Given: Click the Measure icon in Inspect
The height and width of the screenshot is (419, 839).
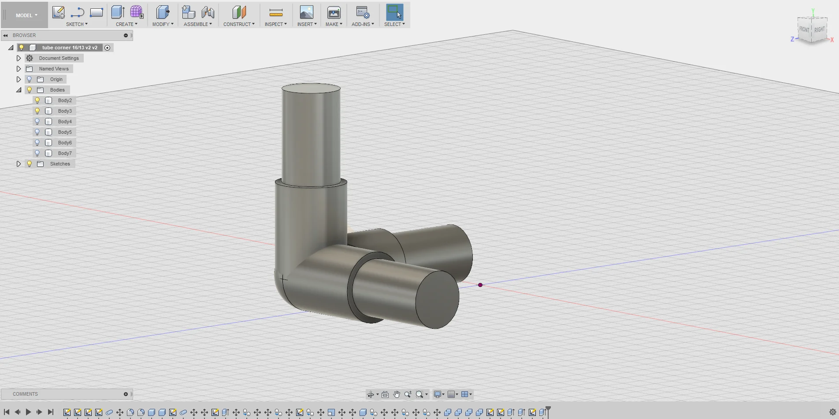Looking at the screenshot, I should point(276,12).
